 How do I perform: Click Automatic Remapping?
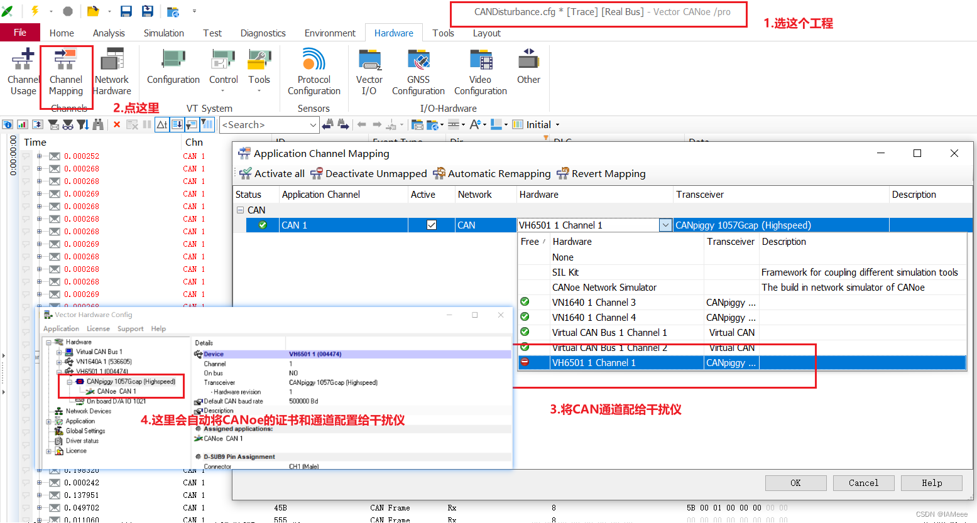click(492, 174)
